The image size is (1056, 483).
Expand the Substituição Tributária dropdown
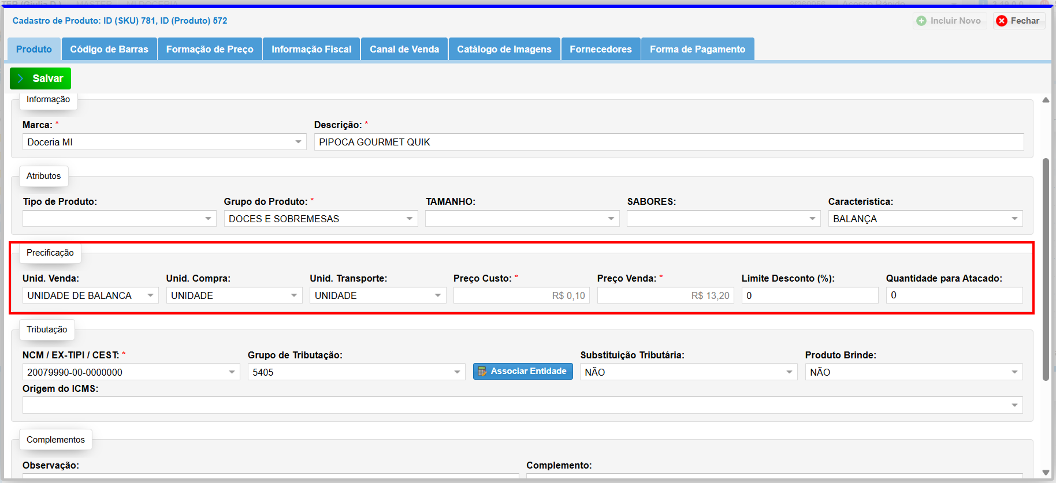pyautogui.click(x=789, y=372)
